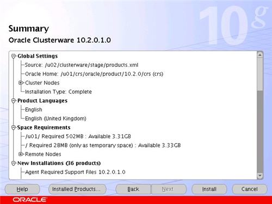Click the Install button
Viewport: 272px width, 204px height.
[209, 189]
